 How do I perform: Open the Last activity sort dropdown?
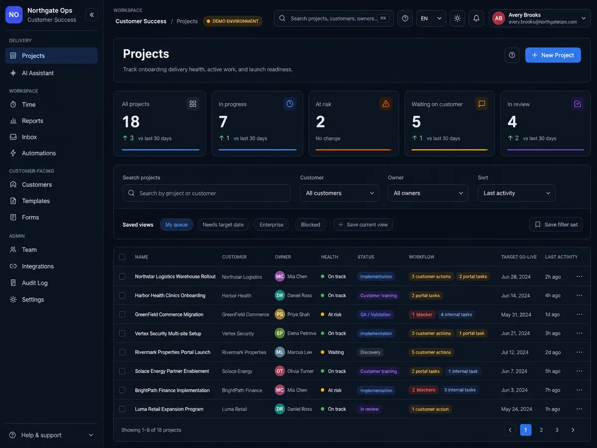coord(516,193)
